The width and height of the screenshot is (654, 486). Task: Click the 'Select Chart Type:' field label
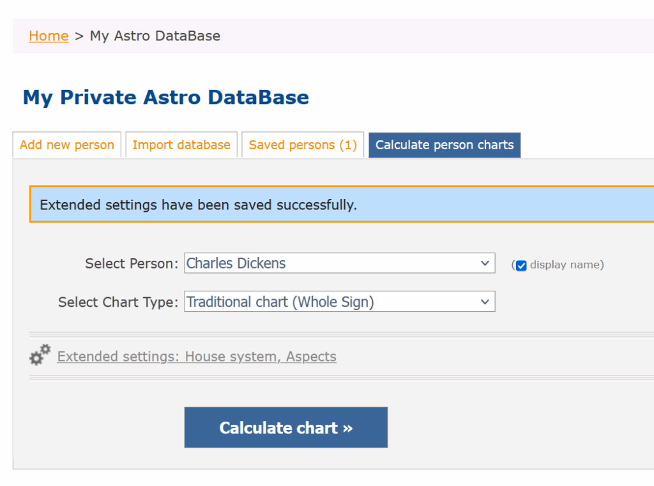118,302
